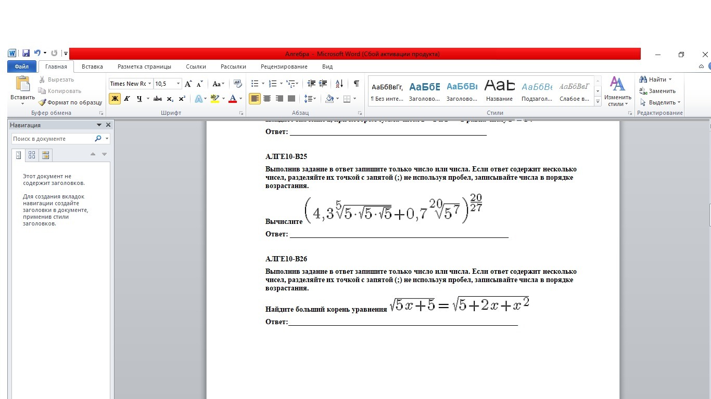
Task: Open the Найти dropdown arrow
Action: pyautogui.click(x=670, y=79)
